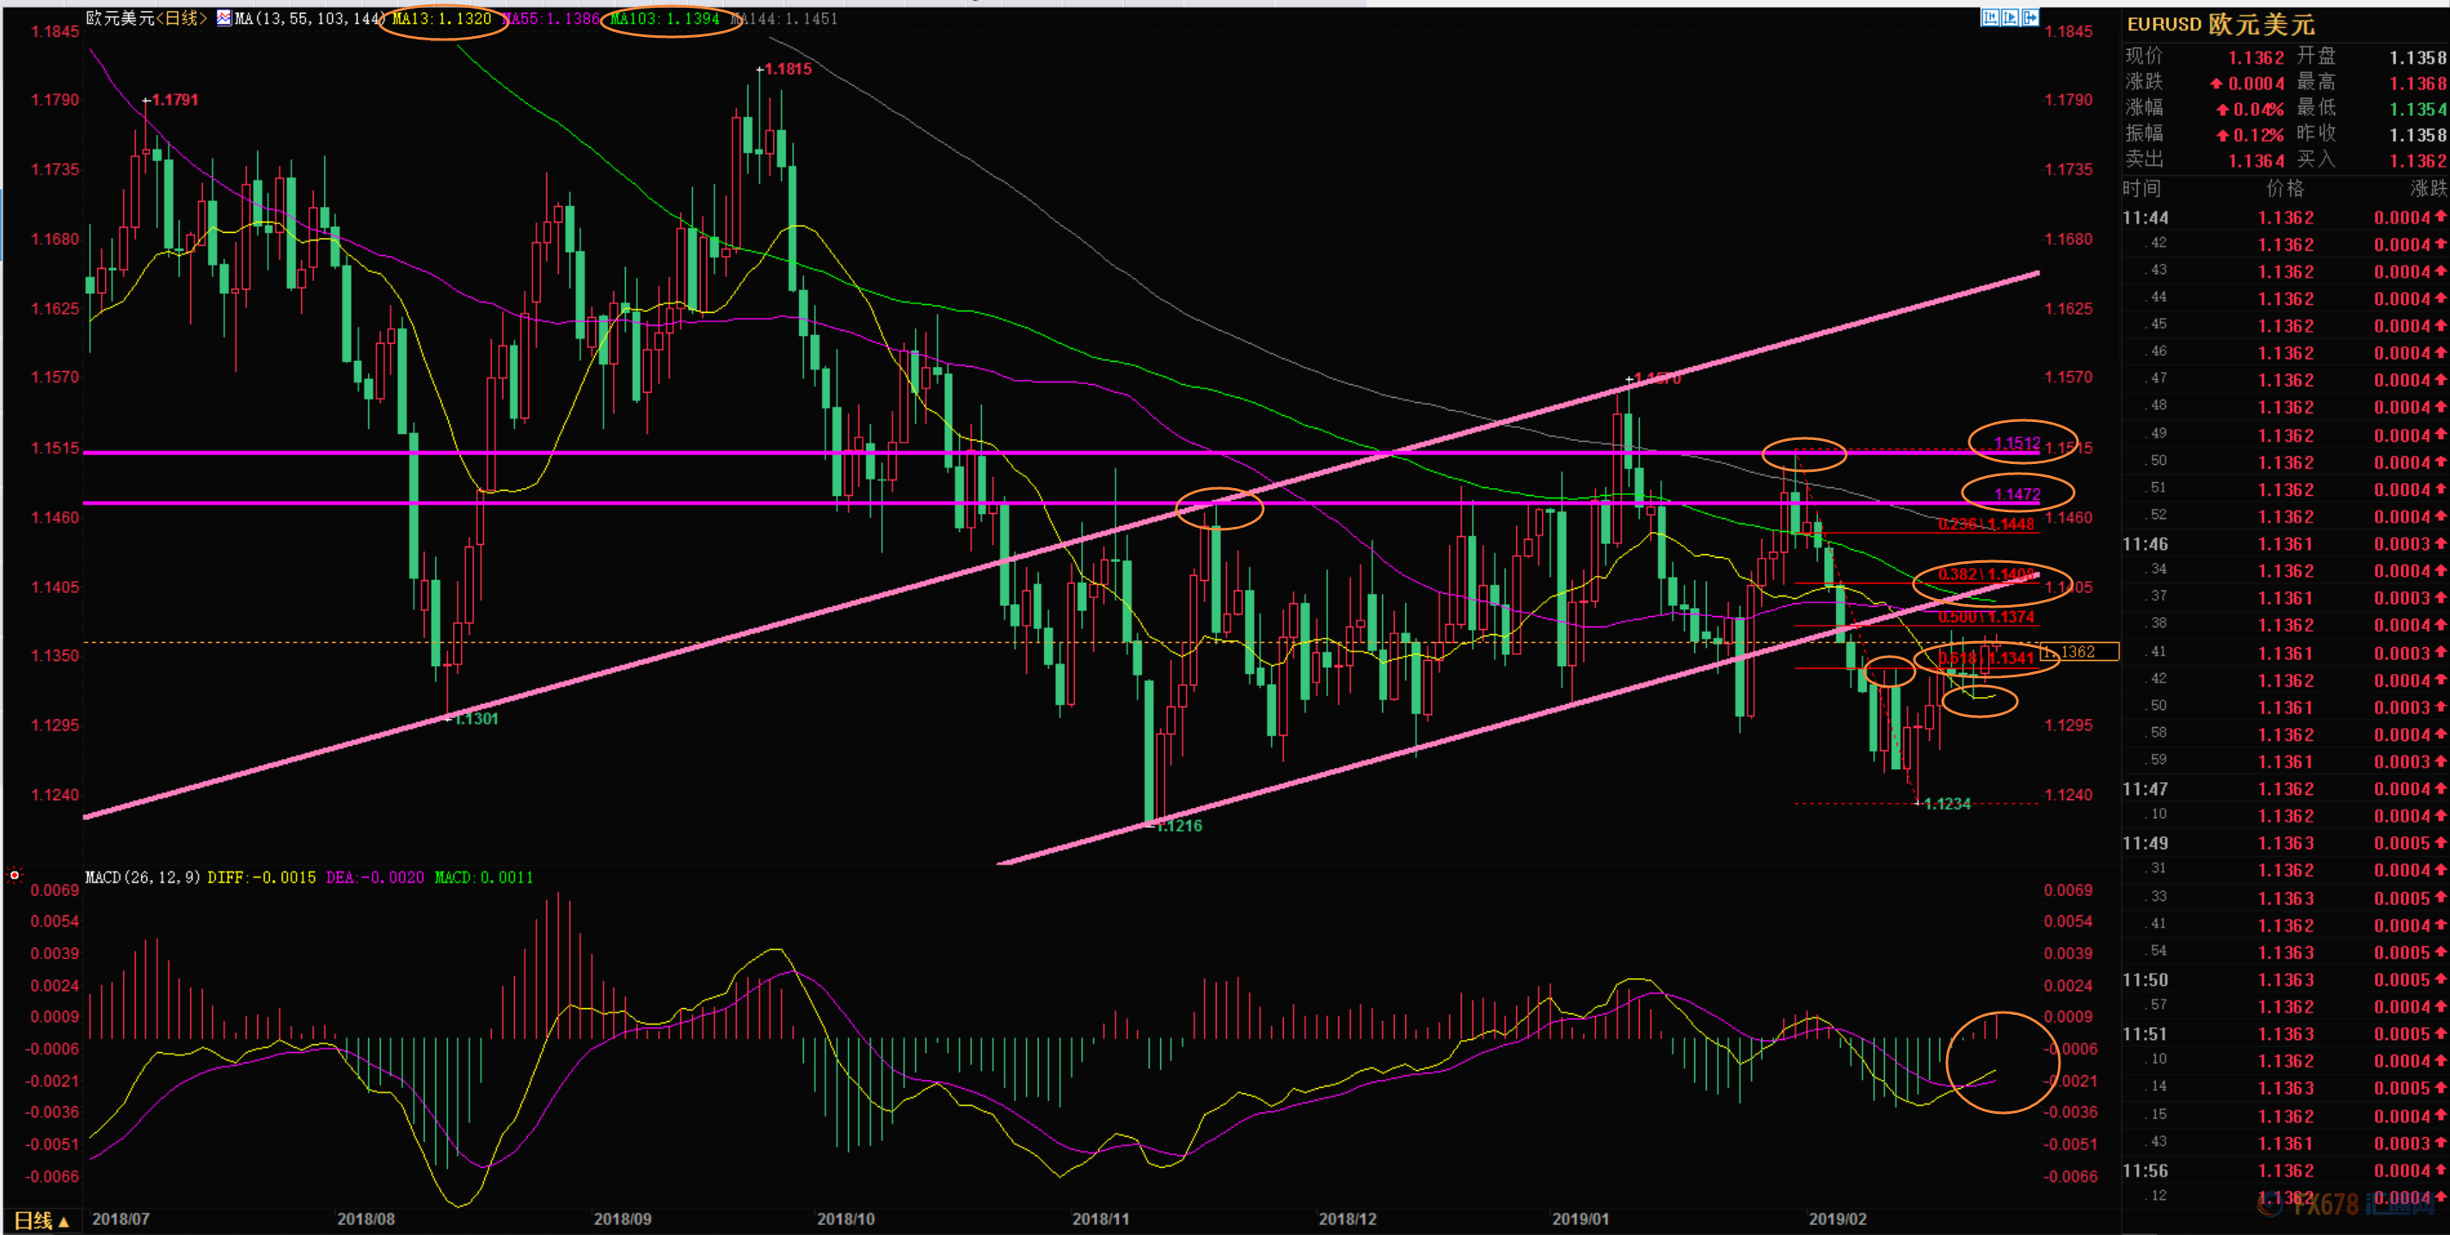Click the 涨跌 column header in tick list
The image size is (2450, 1235).
click(x=2429, y=188)
